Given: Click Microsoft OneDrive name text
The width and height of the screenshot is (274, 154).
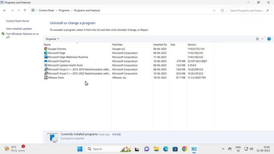Looking at the screenshot, I should pyautogui.click(x=59, y=61).
